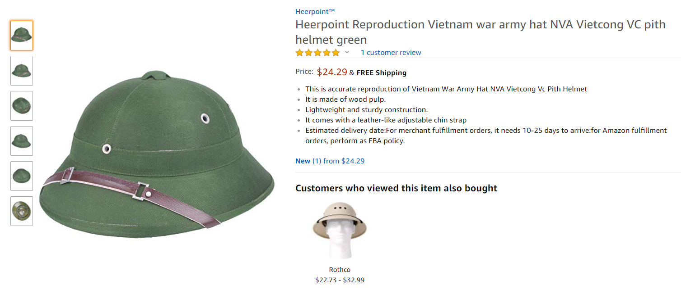The width and height of the screenshot is (681, 294).
Task: Click the FREE Shipping text
Action: tap(382, 72)
